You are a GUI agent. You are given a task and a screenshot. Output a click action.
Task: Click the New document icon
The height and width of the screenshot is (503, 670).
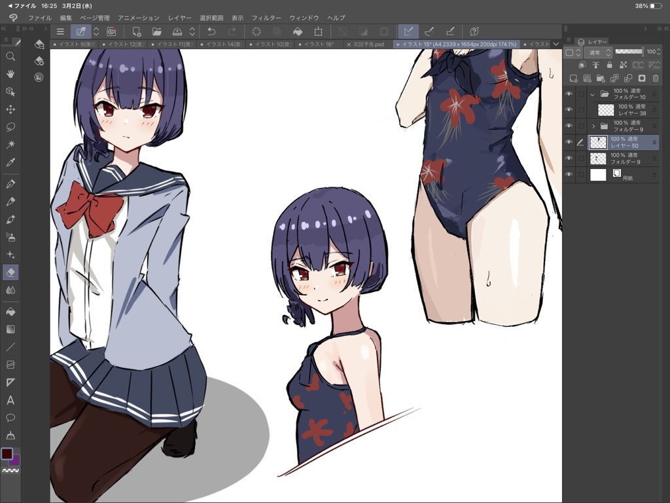[x=136, y=31]
